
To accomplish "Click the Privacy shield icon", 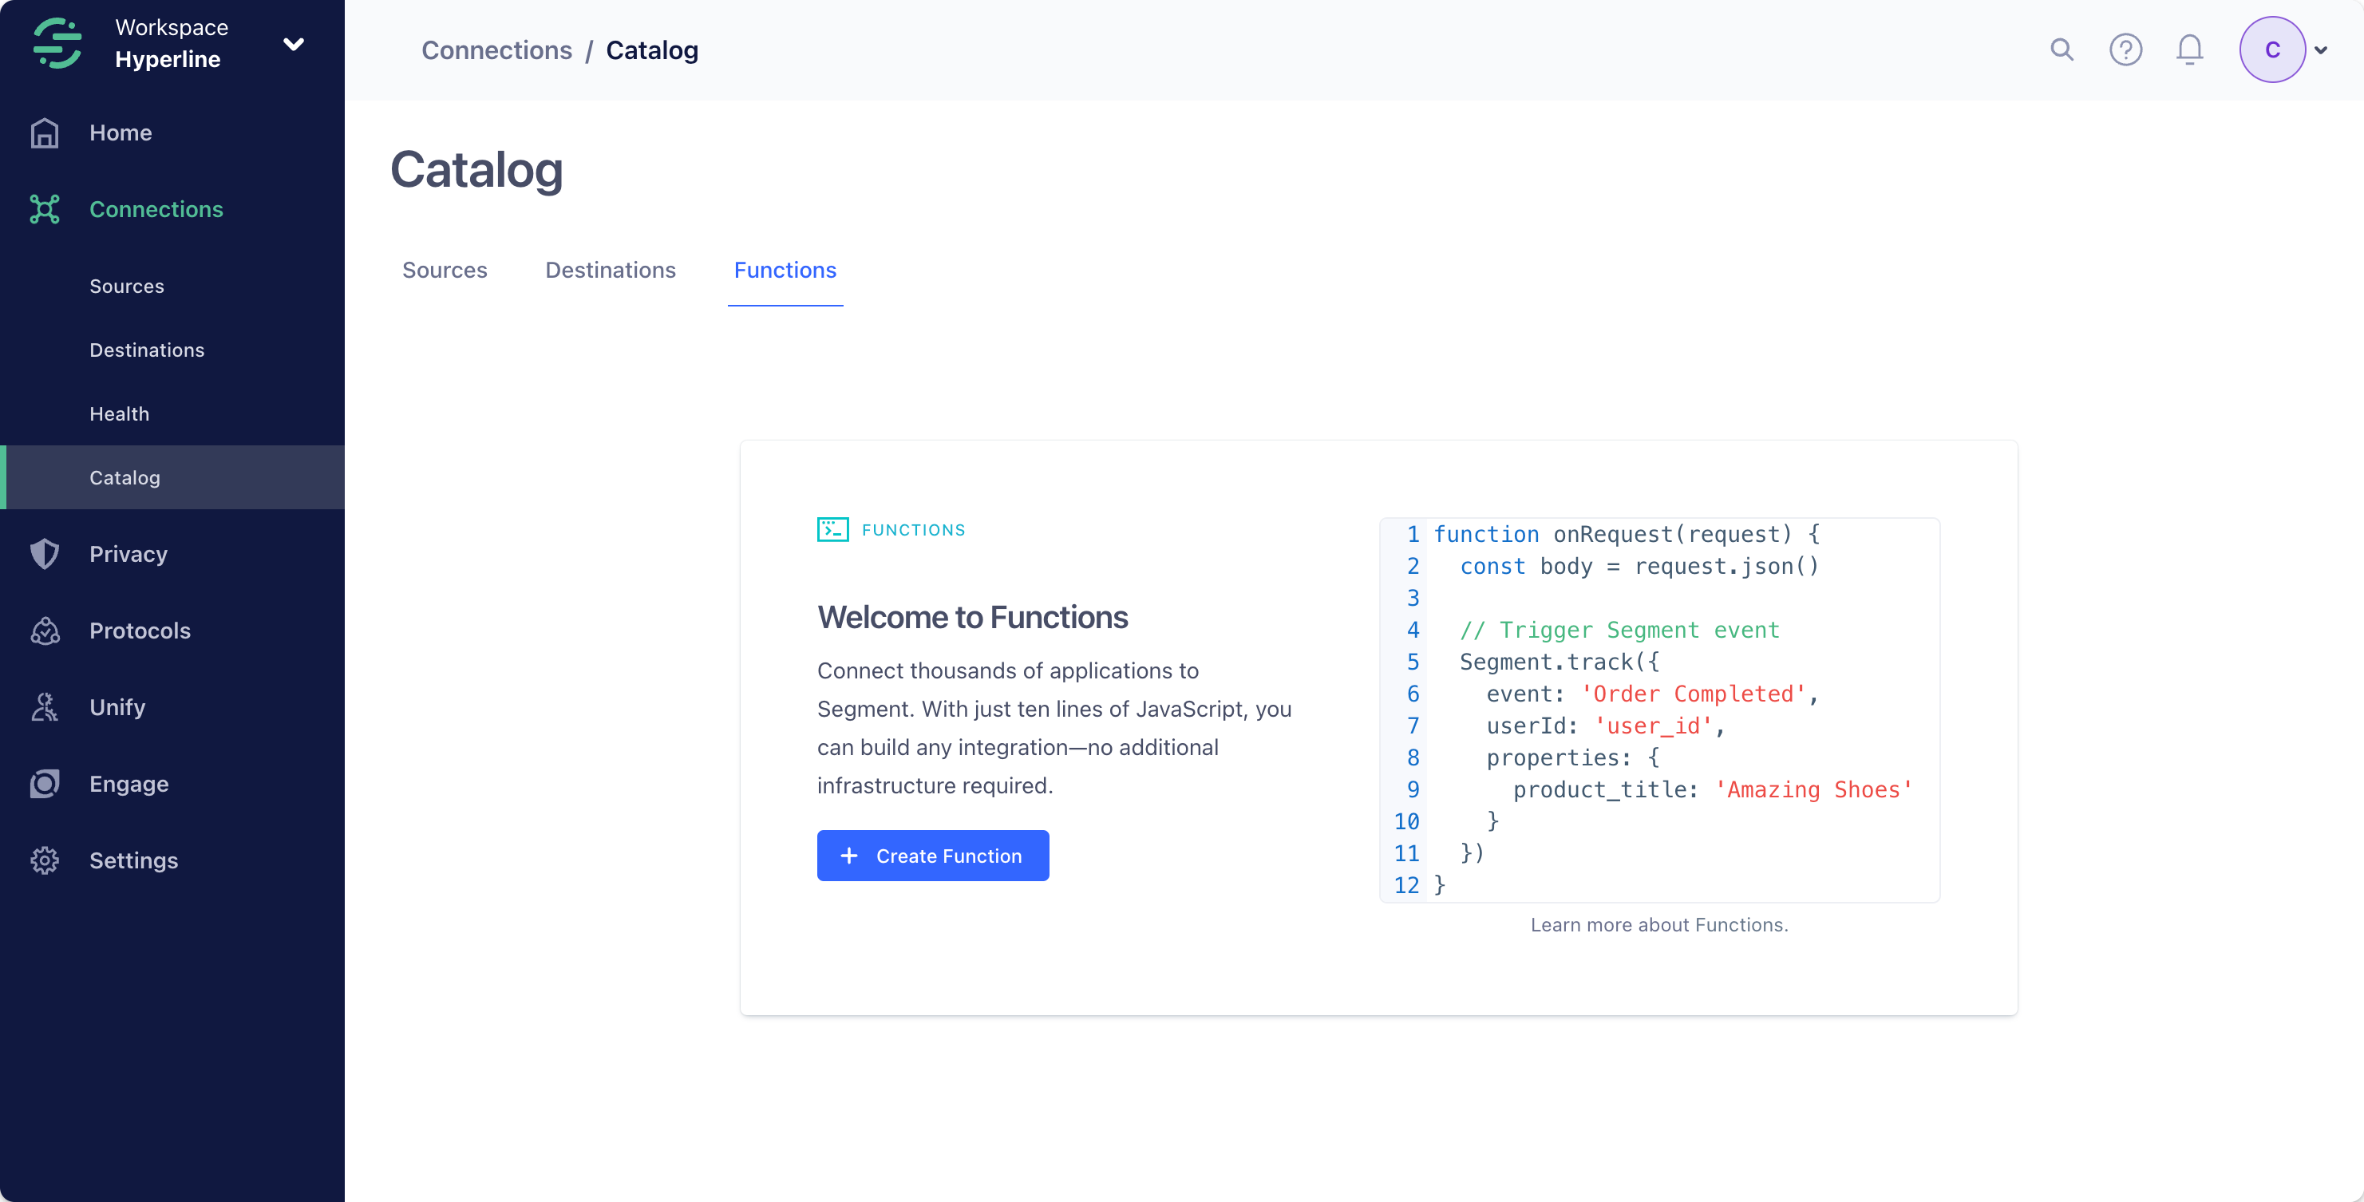I will [44, 554].
